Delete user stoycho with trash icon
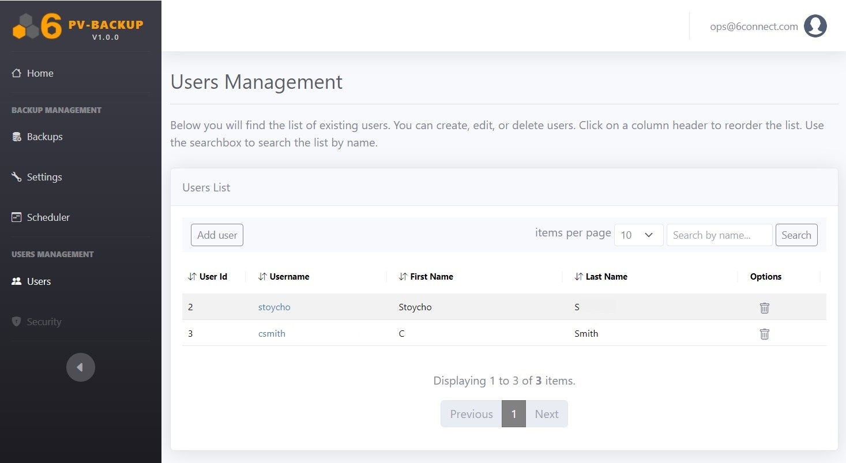The image size is (846, 463). [764, 308]
